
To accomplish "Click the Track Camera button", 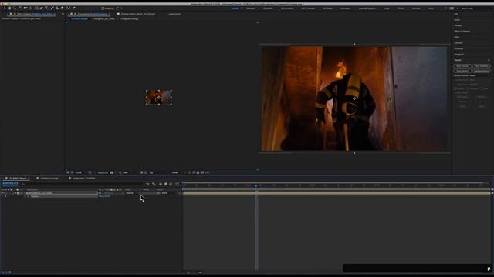I will tap(462, 66).
